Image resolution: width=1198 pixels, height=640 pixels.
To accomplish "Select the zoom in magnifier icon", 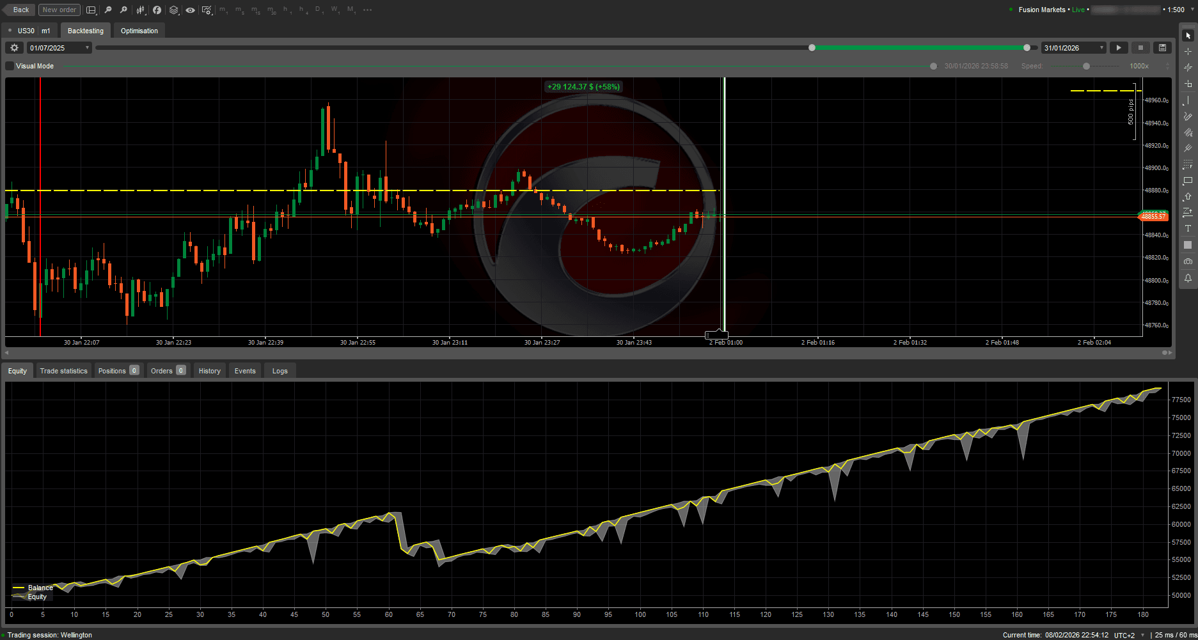I will point(123,10).
